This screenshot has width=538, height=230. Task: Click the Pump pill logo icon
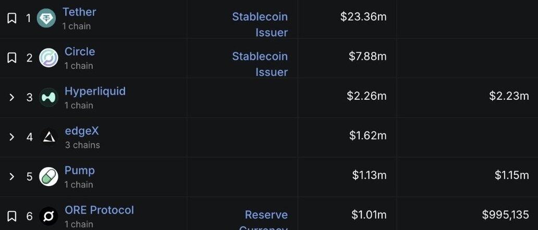pos(48,176)
